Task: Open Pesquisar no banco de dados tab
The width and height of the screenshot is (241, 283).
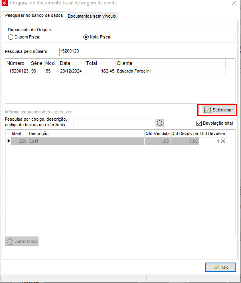Action: [x=34, y=16]
